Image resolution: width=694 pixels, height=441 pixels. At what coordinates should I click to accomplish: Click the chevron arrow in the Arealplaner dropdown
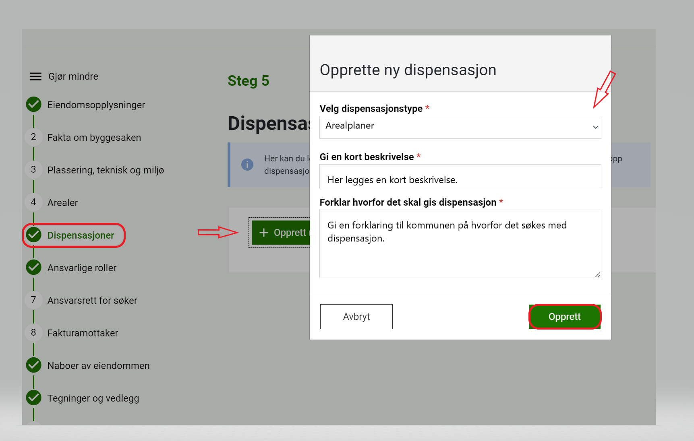[x=595, y=127]
